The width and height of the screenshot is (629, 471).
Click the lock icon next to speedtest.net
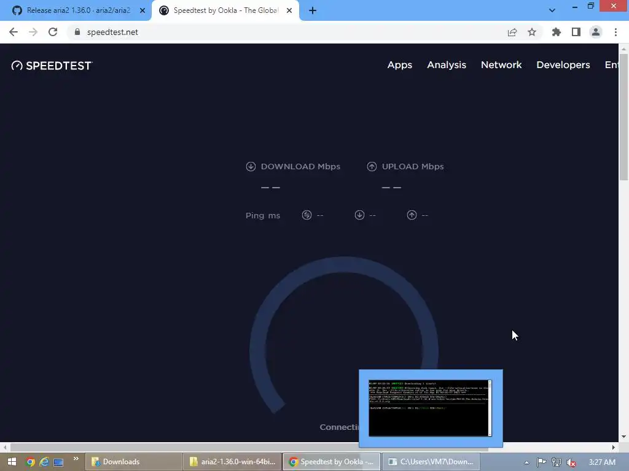[77, 32]
